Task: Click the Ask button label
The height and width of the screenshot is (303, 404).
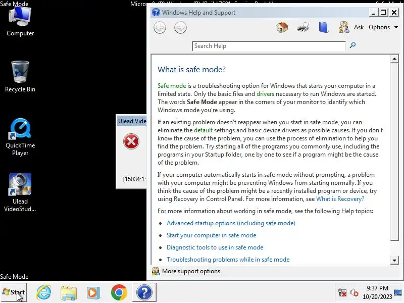Action: 359,27
